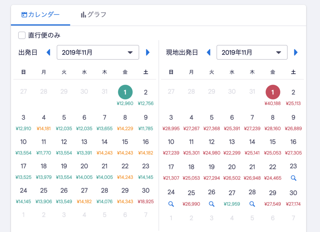Image resolution: width=320 pixels, height=232 pixels.
Task: Click the selected red return date 1
Action: pyautogui.click(x=272, y=93)
